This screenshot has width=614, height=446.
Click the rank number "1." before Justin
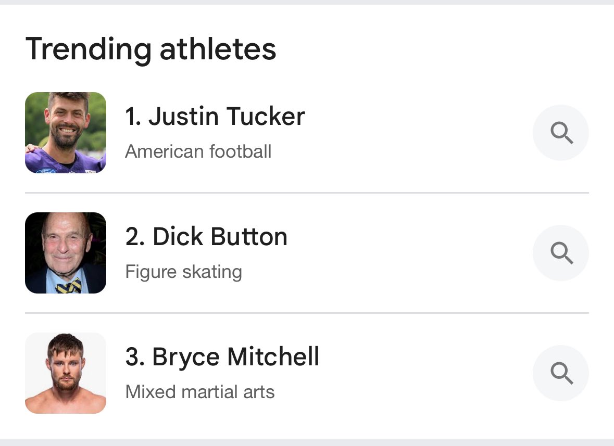coord(133,116)
